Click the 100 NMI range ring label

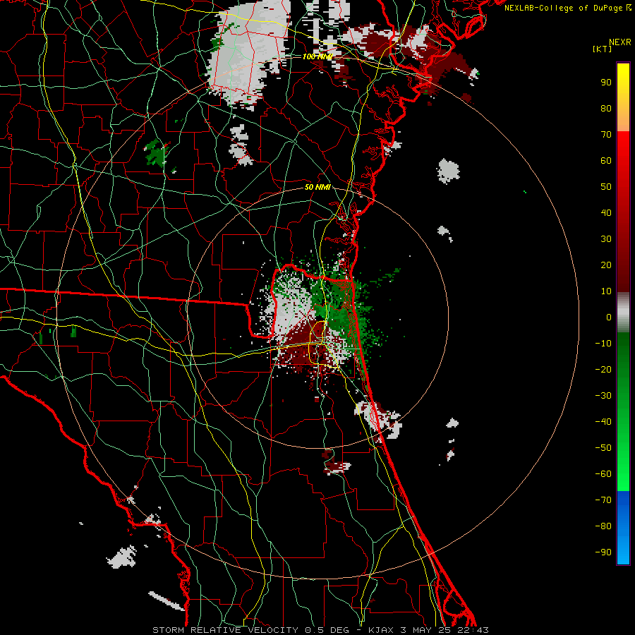point(317,56)
